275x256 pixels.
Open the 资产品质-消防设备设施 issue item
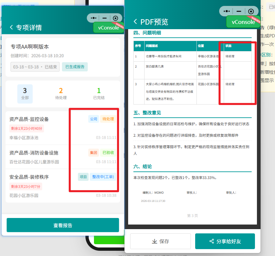[x=39, y=157]
